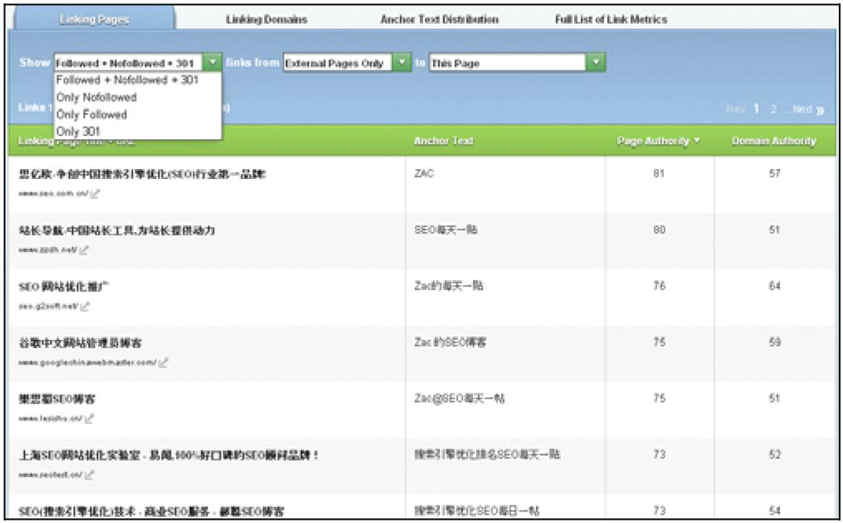
Task: Click the Domain Authority value 59
Action: (x=774, y=342)
